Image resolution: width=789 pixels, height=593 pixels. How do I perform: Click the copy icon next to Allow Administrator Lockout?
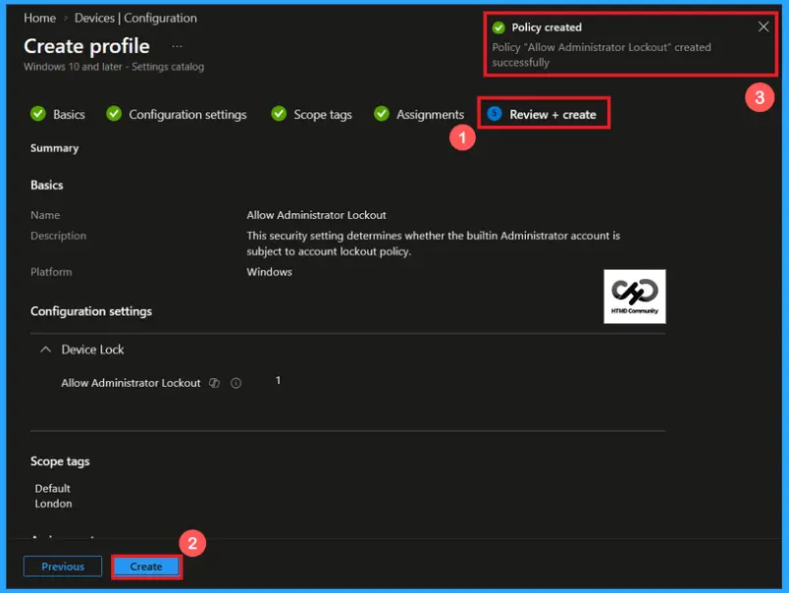(x=214, y=383)
